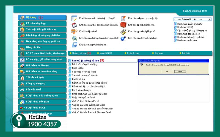The height and width of the screenshot is (137, 220).
Task: Click the BC CP theo tiểu khoản icon
Action: tap(22, 54)
